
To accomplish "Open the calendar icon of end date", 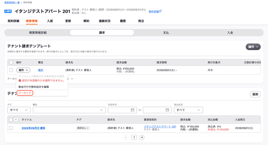I will (167, 110).
